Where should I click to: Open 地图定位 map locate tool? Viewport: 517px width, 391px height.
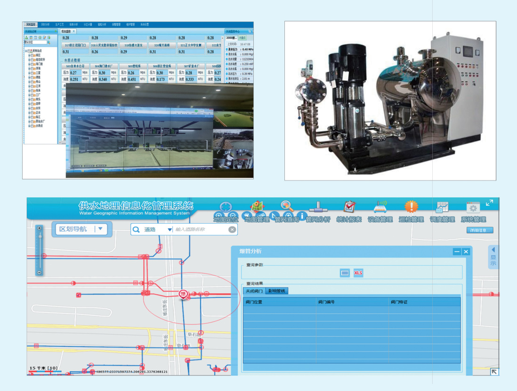(x=226, y=207)
